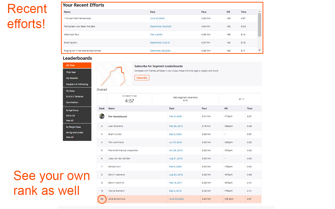Choose Survivalrun club leaderboard
This screenshot has height=209, width=335.
click(72, 102)
